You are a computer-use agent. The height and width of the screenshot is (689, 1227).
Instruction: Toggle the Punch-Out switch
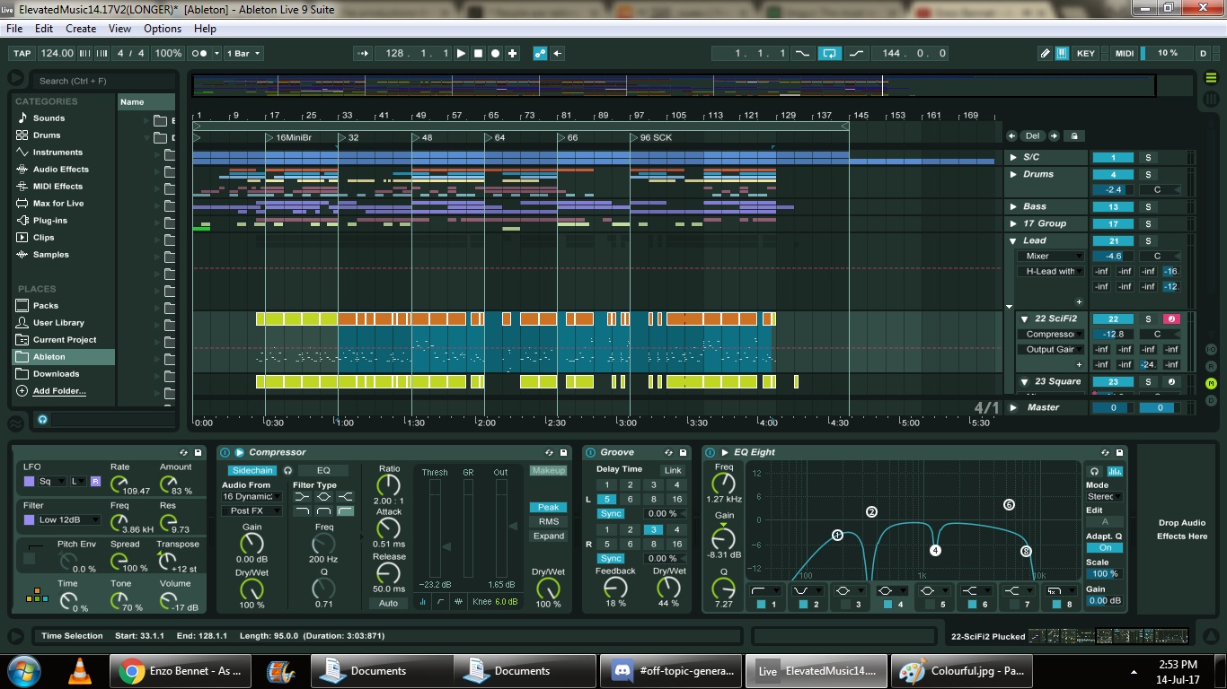pyautogui.click(x=858, y=53)
